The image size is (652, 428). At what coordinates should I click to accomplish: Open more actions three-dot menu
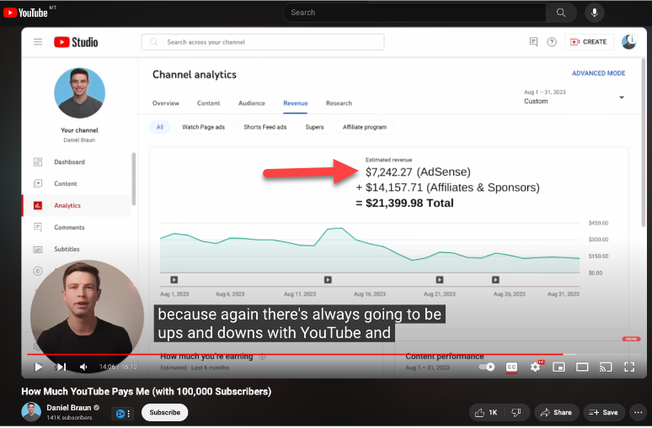[639, 413]
